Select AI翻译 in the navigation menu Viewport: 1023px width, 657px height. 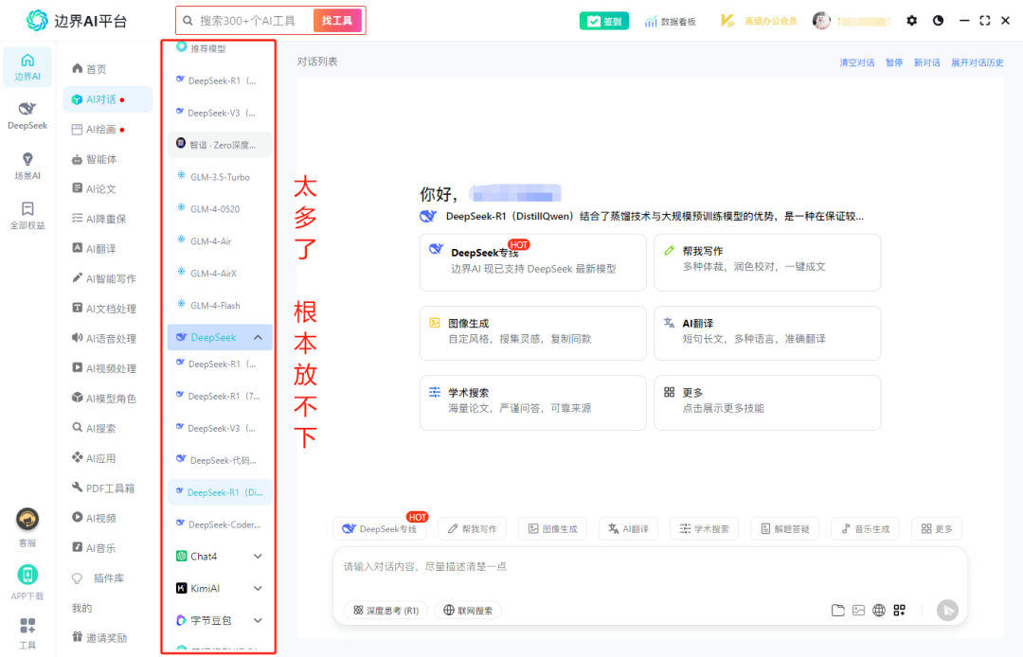[x=100, y=249]
